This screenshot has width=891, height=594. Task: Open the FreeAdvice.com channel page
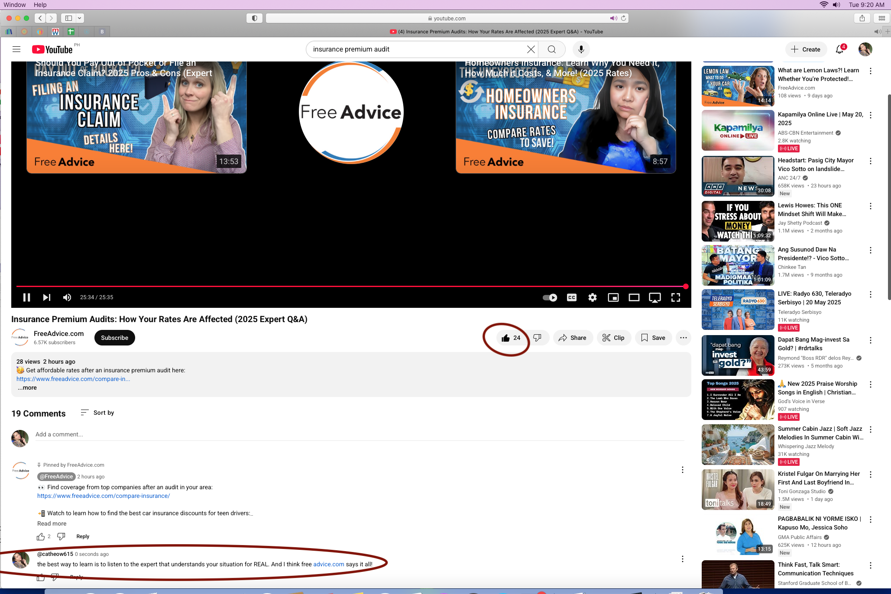point(59,333)
